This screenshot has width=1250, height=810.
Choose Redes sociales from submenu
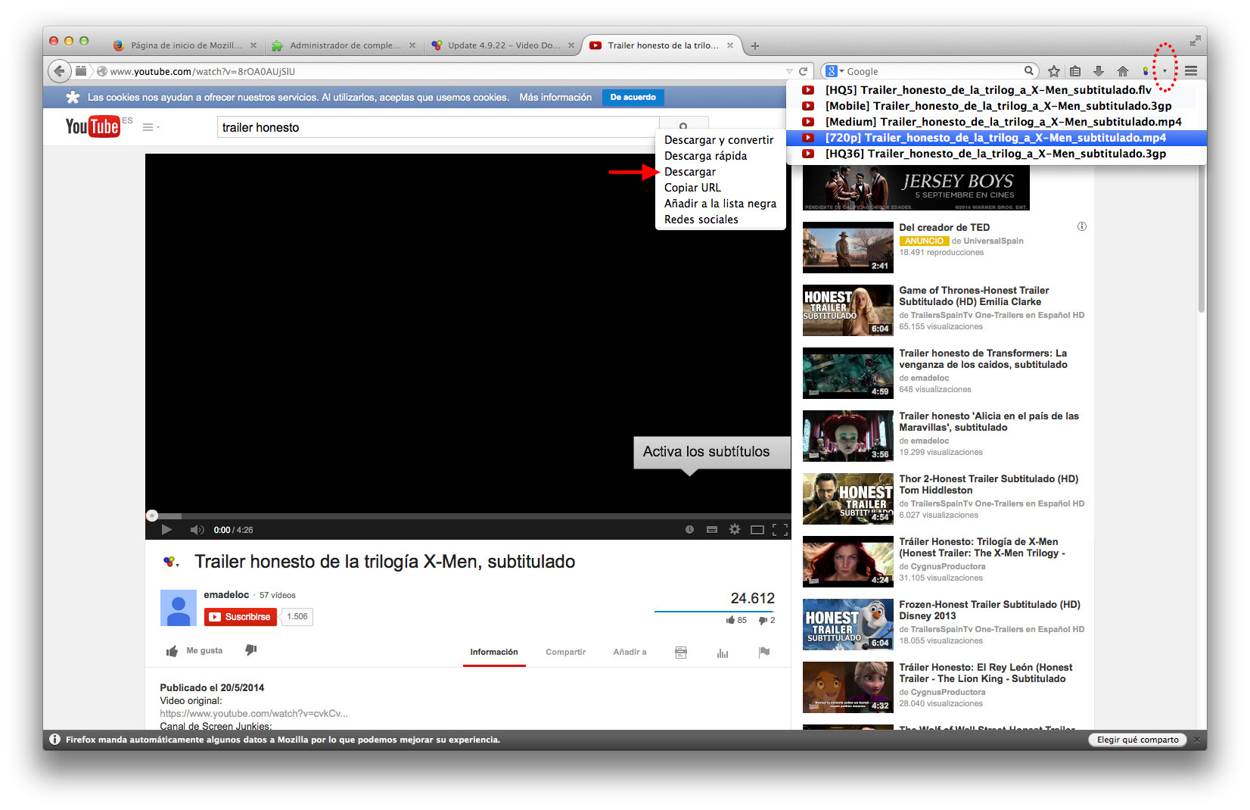point(720,220)
